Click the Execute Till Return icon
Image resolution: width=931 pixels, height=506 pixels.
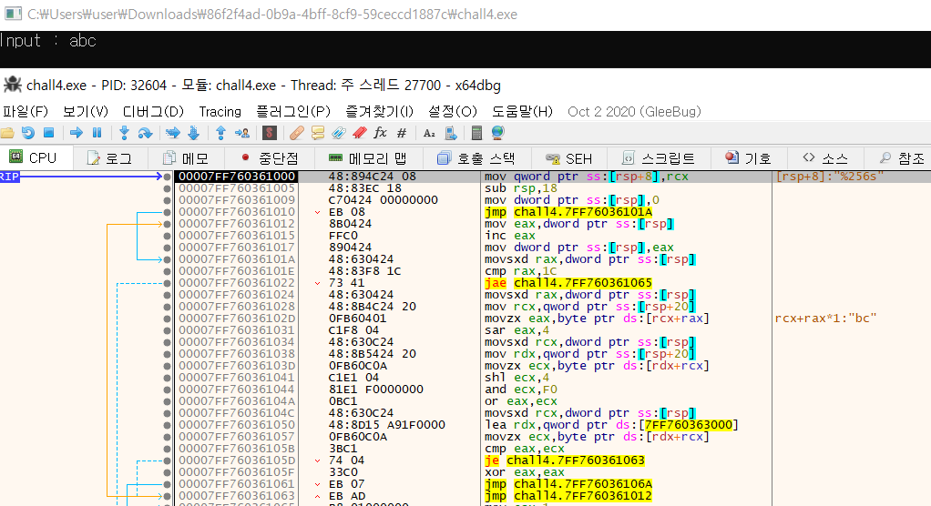click(220, 133)
